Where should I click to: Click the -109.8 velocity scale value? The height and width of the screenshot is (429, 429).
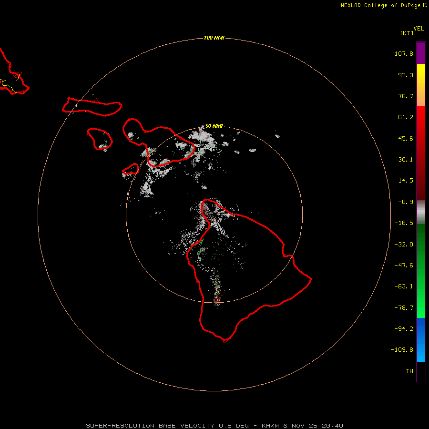(402, 350)
